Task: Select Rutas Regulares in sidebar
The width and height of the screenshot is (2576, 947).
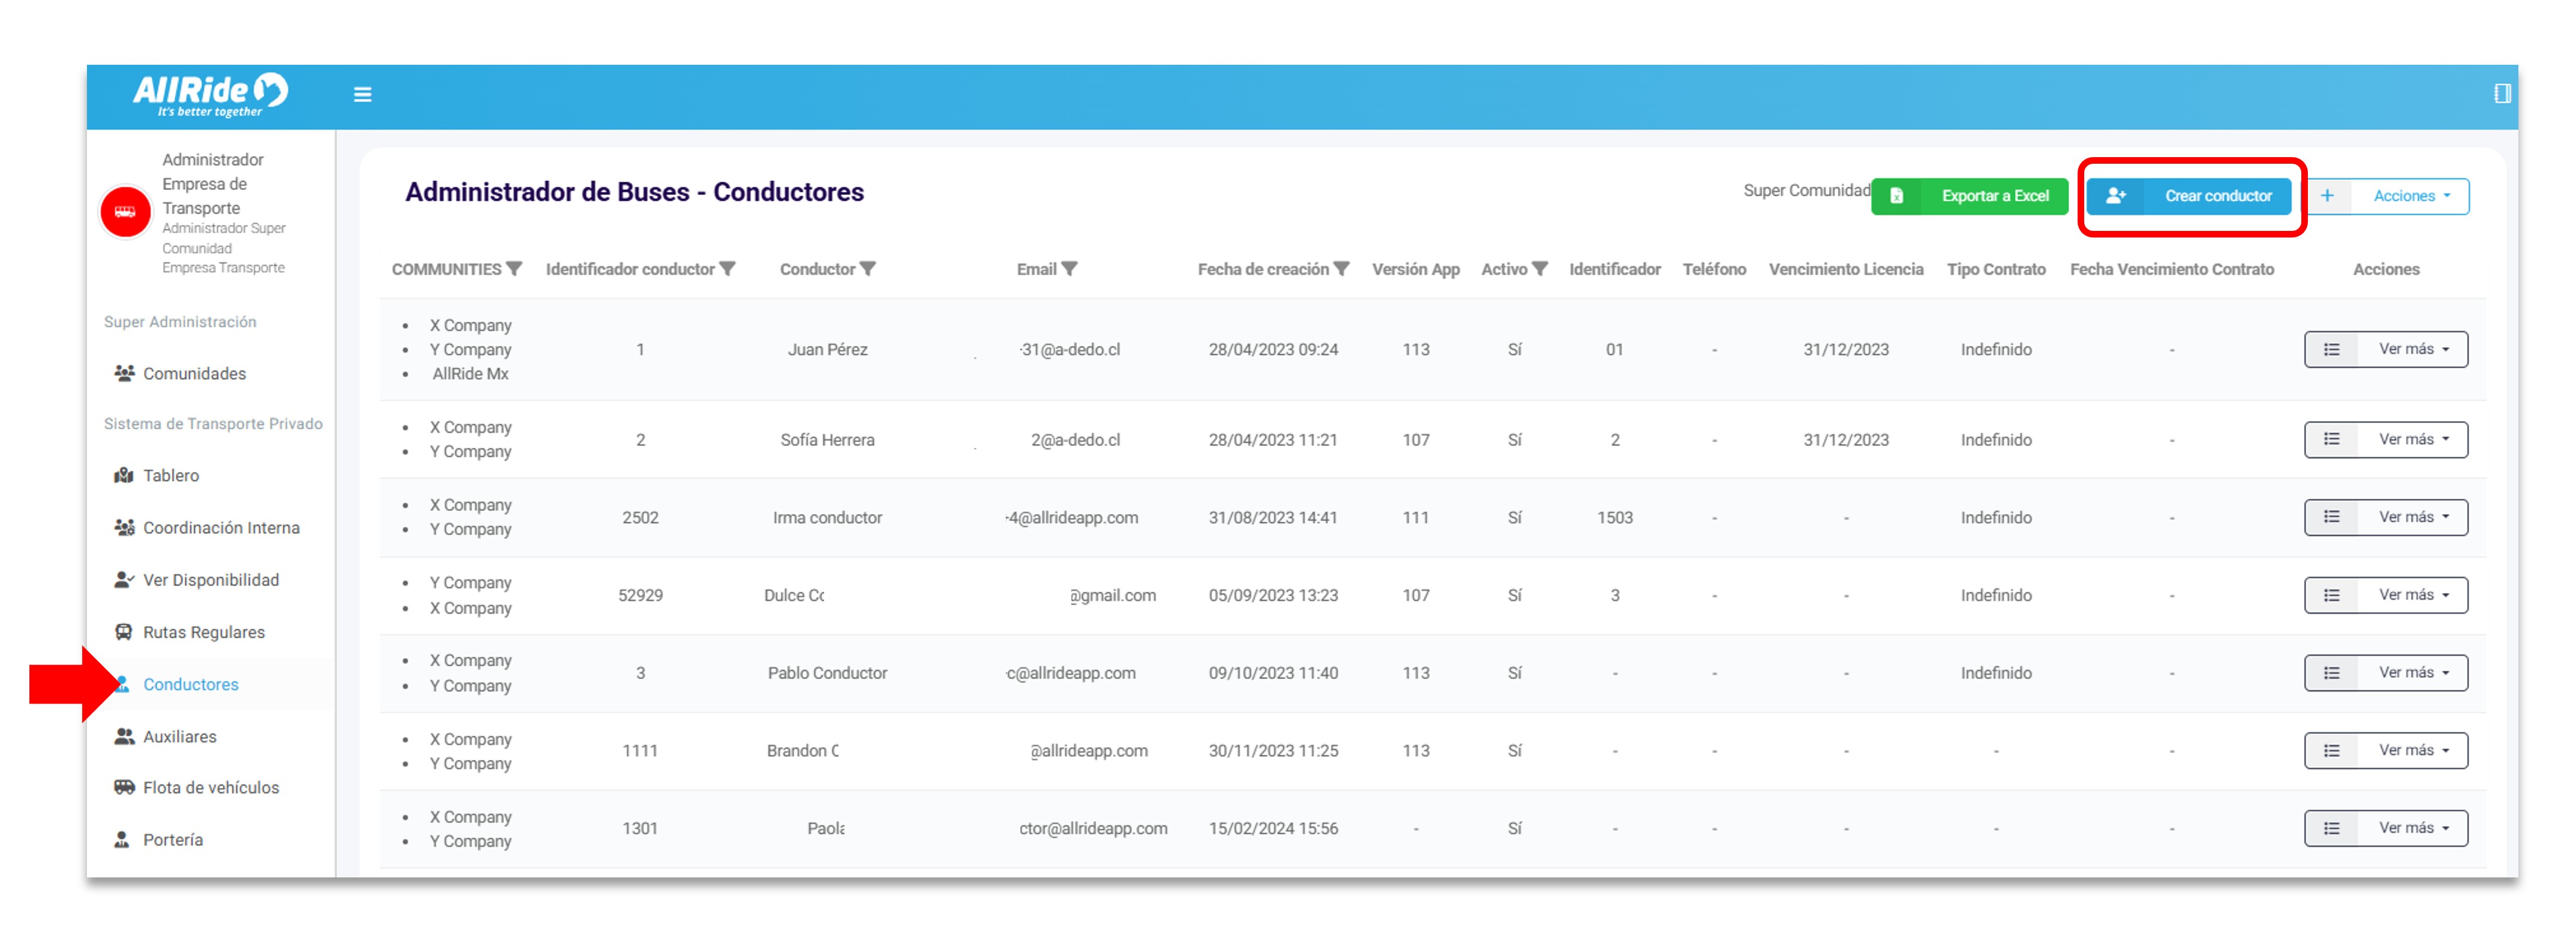Action: tap(203, 632)
